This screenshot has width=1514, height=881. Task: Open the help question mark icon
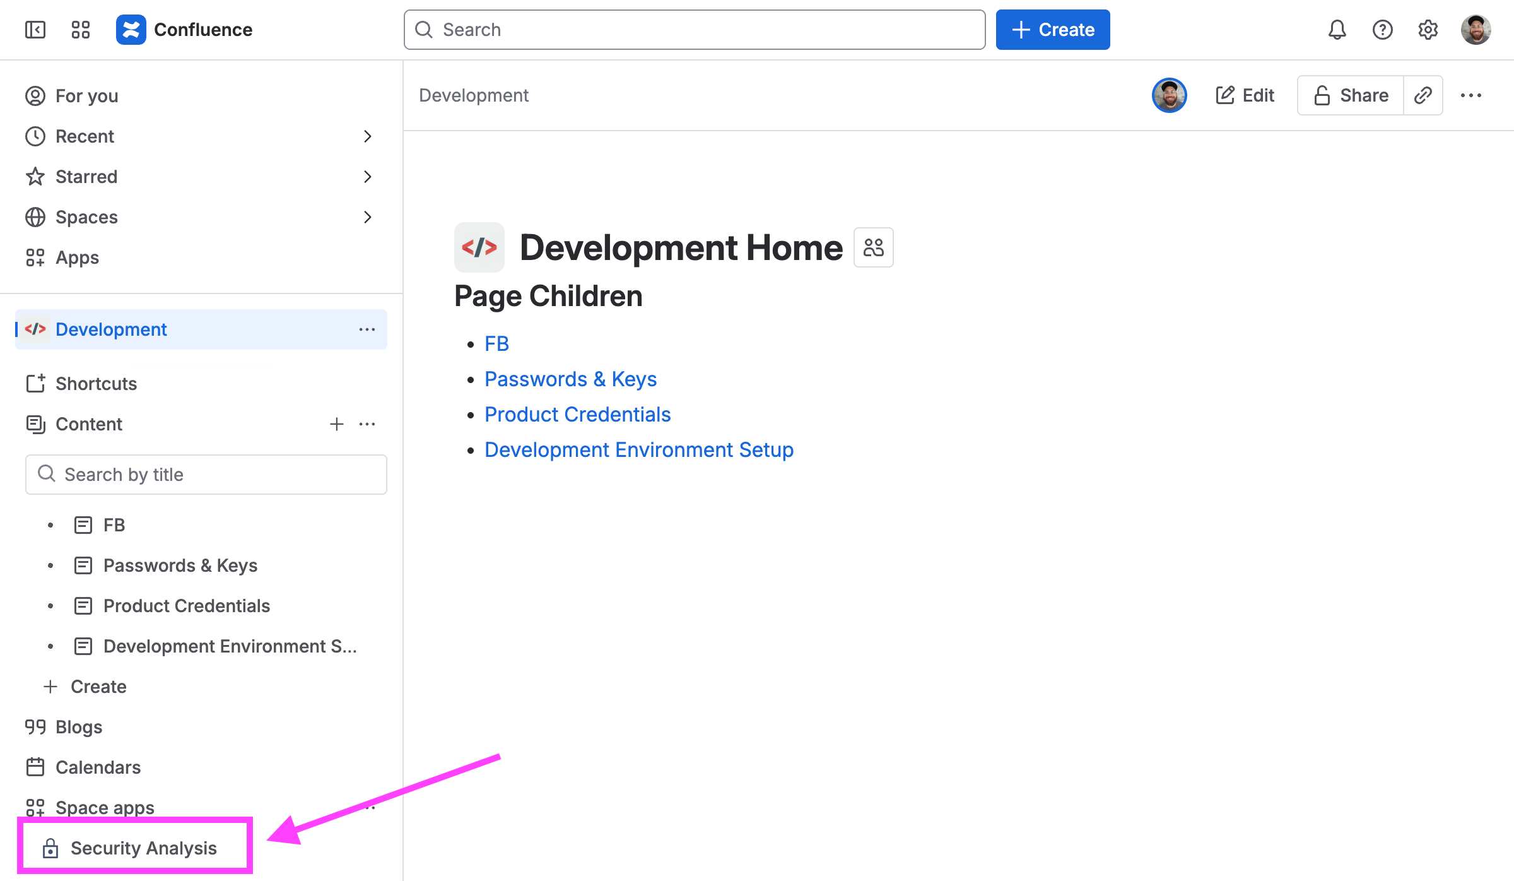coord(1382,30)
